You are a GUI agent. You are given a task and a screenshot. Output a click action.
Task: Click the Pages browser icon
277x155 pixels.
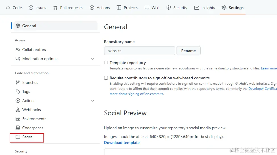tap(18, 137)
